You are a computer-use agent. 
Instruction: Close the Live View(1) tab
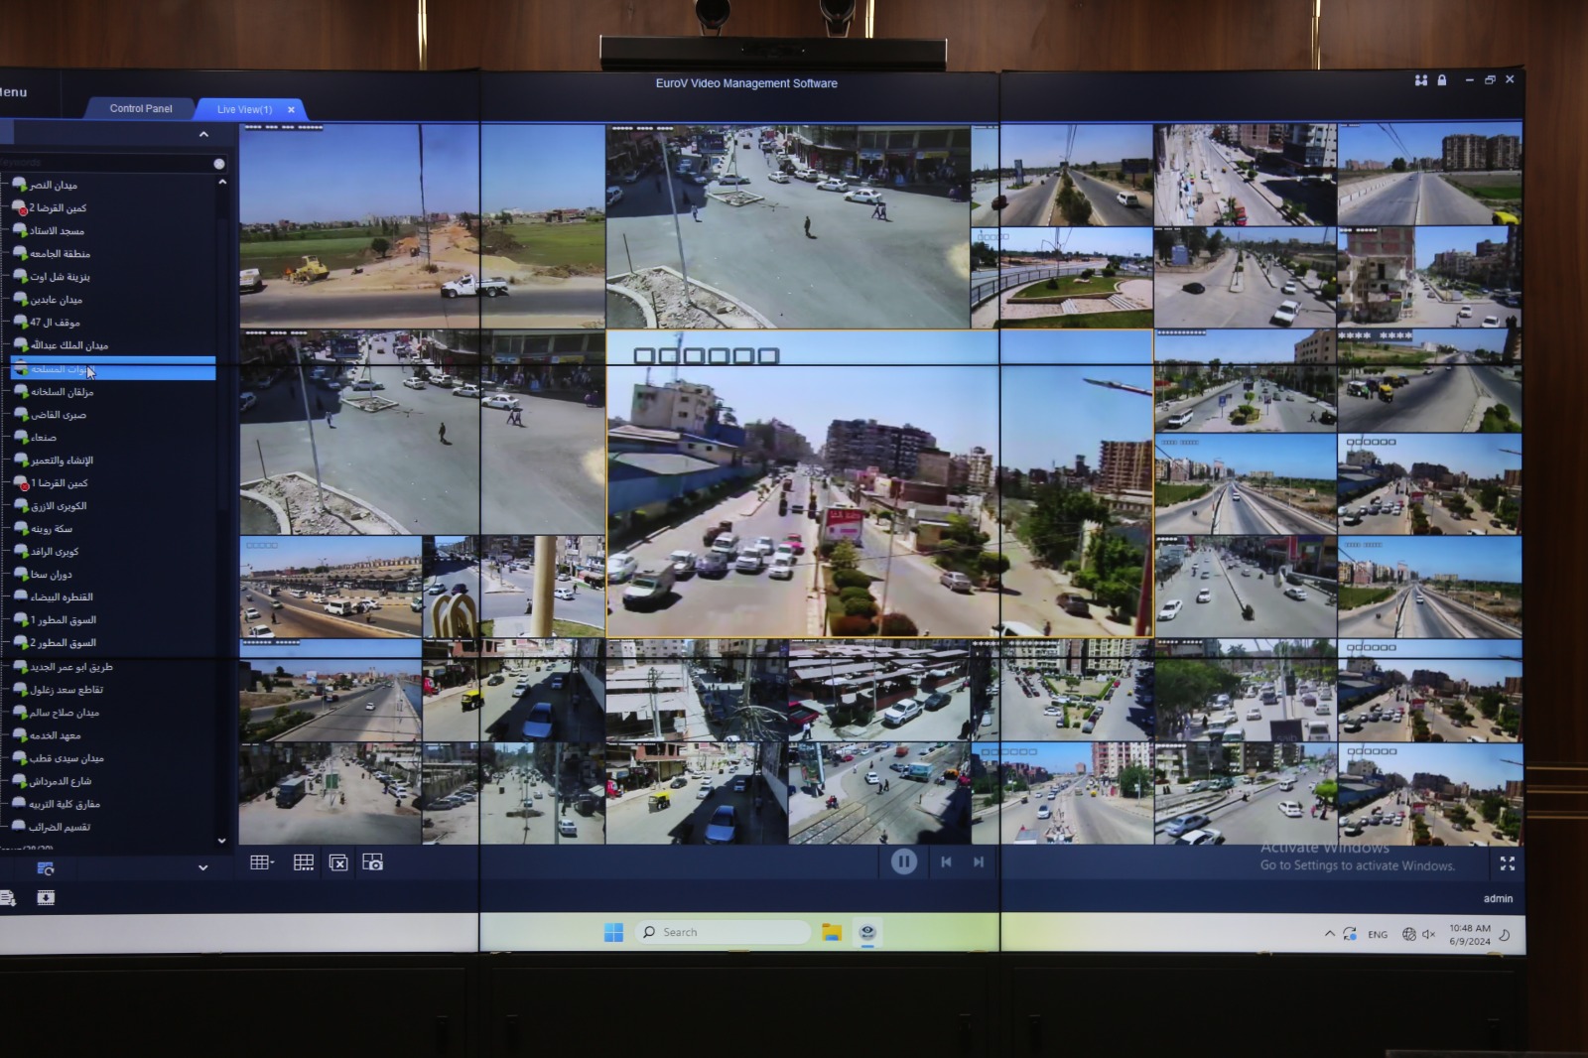(x=291, y=109)
